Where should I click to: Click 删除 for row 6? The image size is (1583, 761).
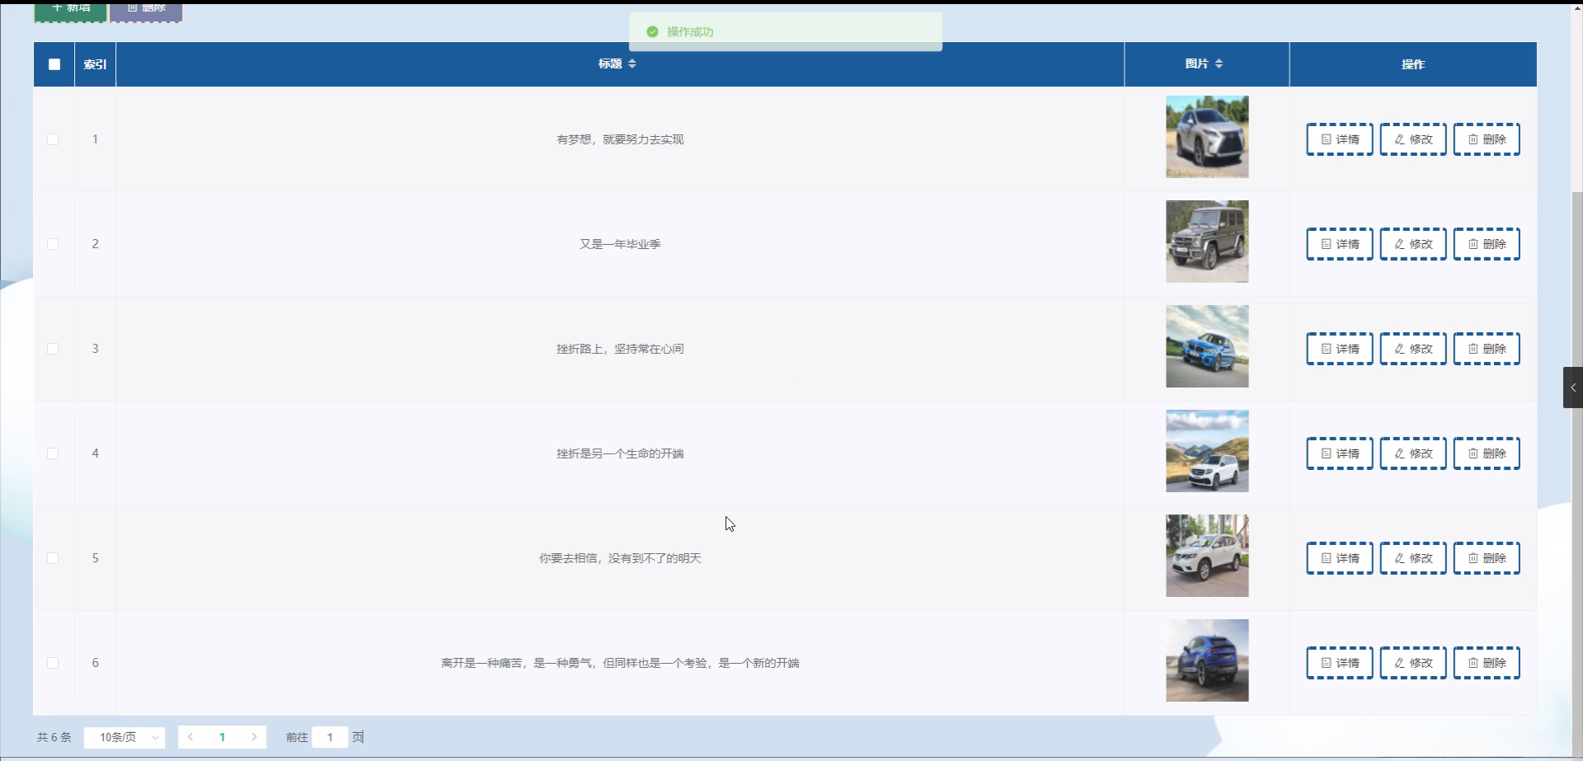pos(1487,663)
